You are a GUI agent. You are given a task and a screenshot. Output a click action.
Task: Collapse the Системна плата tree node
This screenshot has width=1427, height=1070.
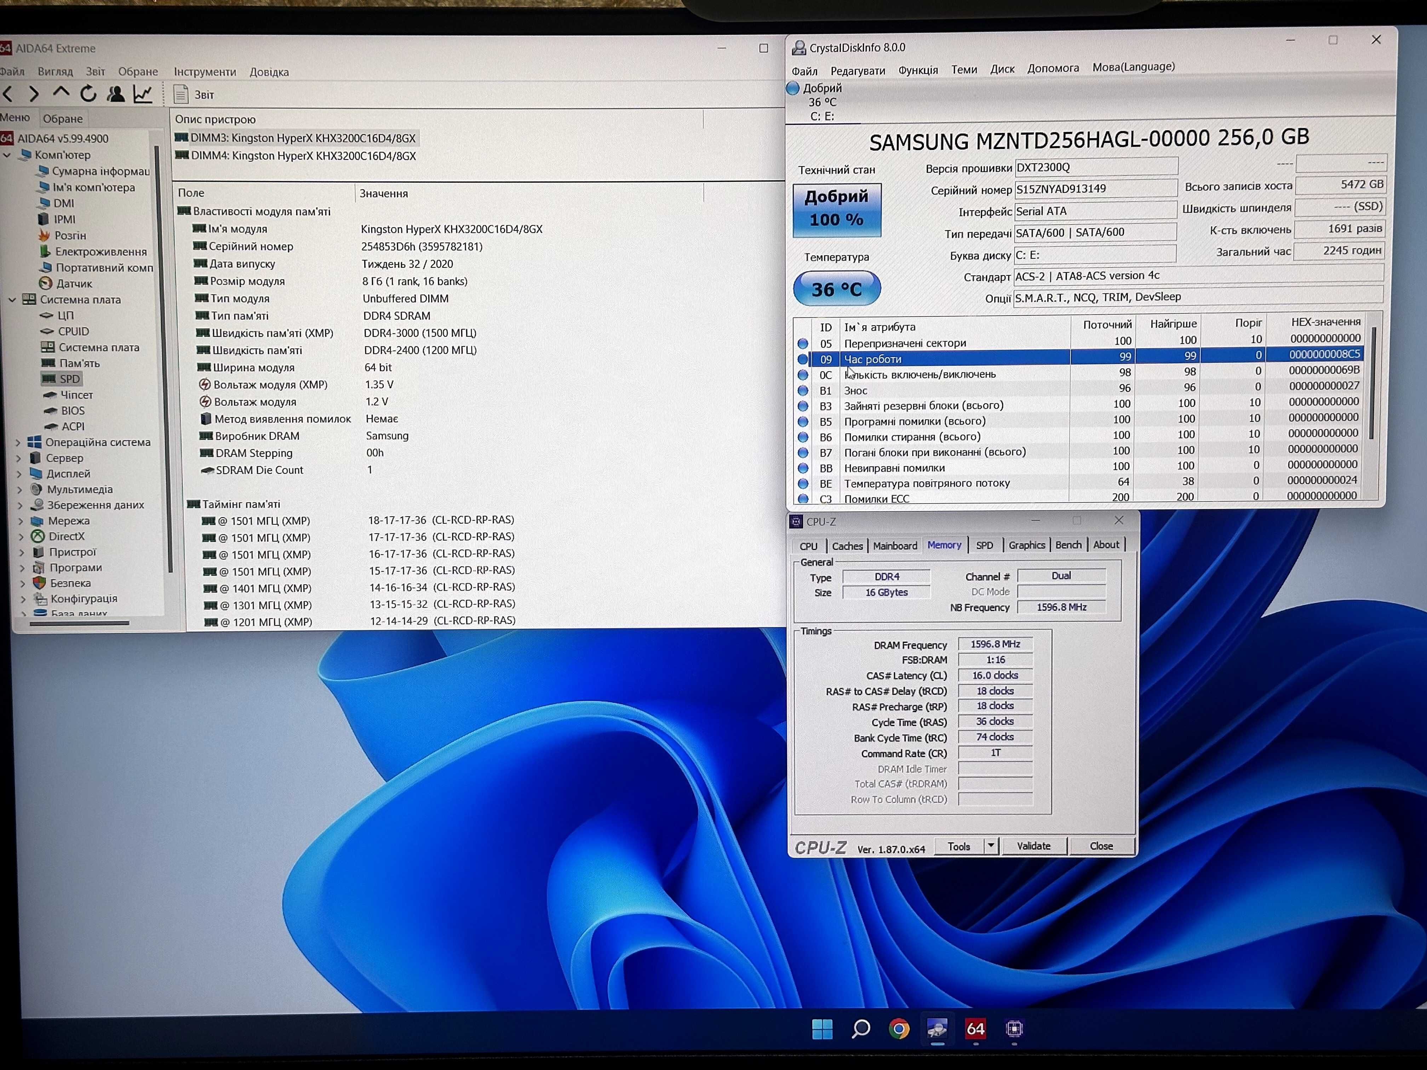click(12, 300)
